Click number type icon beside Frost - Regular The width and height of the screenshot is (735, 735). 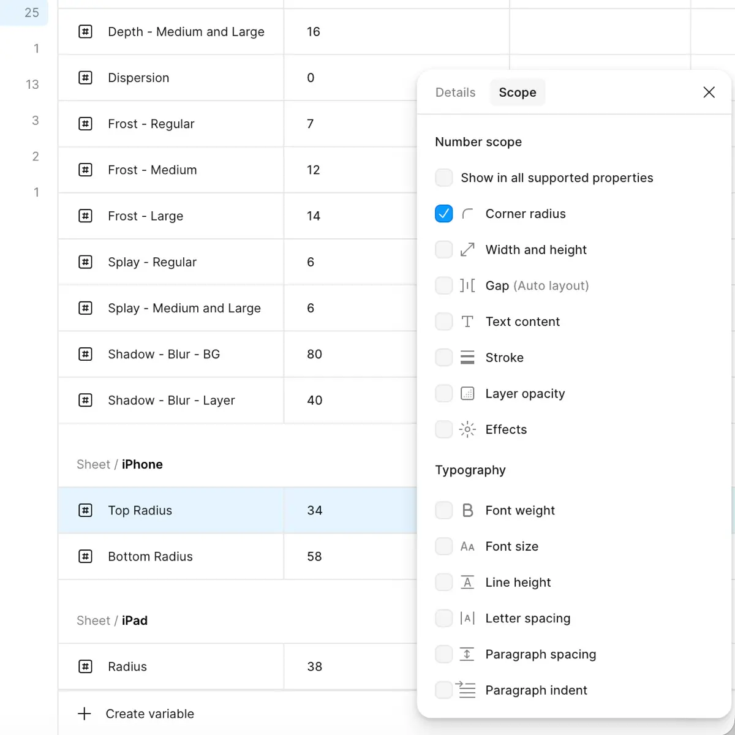[86, 124]
